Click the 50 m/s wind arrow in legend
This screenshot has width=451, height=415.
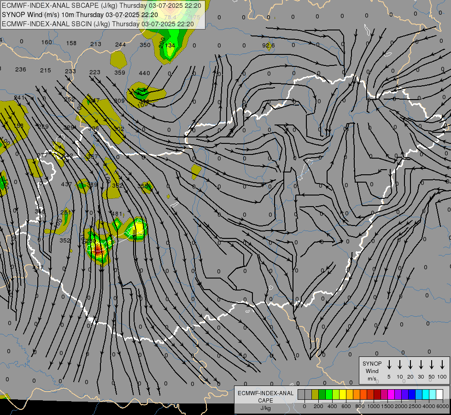coord(432,365)
